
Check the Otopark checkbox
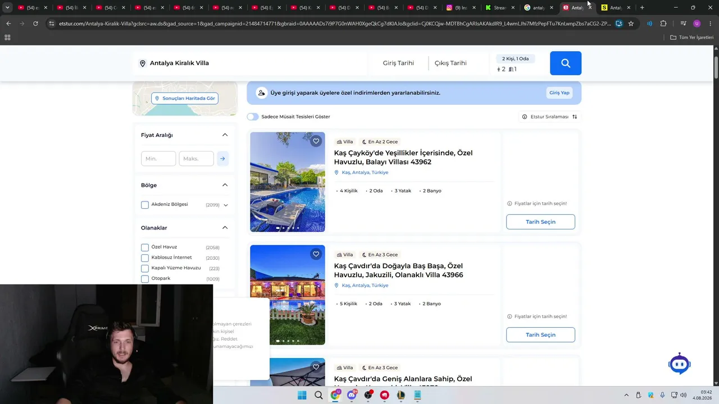145,279
